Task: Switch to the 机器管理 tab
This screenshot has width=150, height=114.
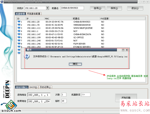Action: tap(20, 14)
